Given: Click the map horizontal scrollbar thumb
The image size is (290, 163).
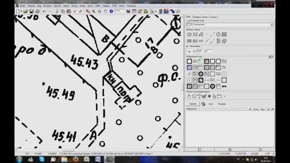Looking at the screenshot, I should (68, 150).
